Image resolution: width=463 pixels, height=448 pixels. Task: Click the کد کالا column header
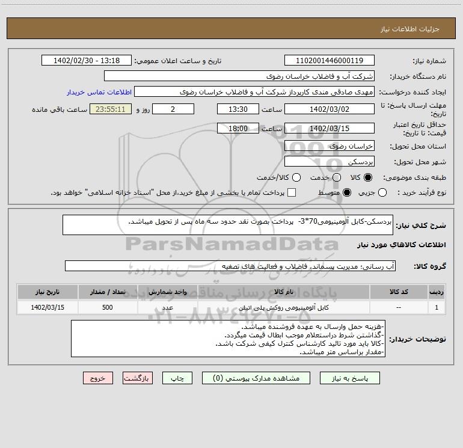399,292
